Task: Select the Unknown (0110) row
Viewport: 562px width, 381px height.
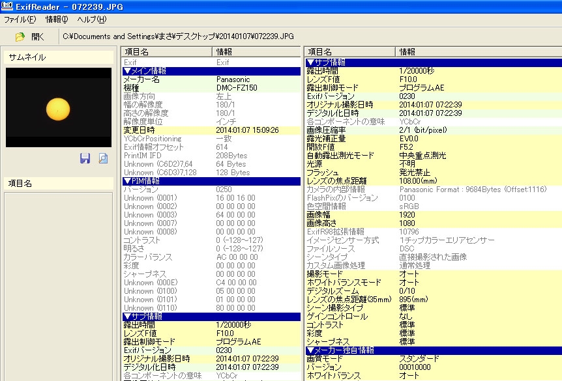Action: tap(211, 308)
